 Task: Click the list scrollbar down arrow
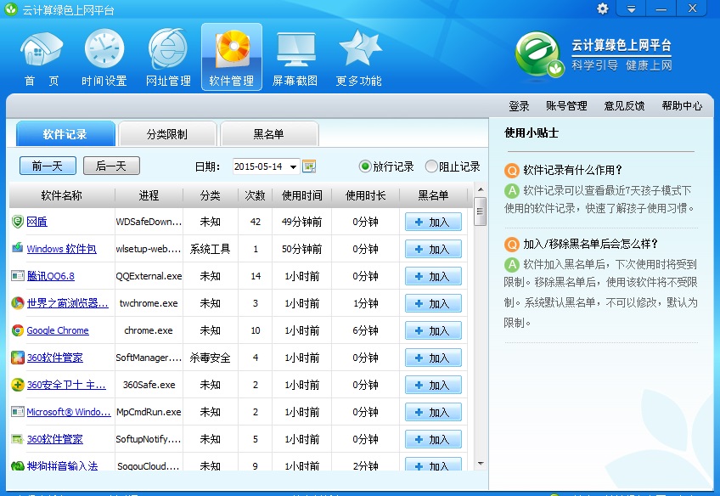[x=481, y=464]
